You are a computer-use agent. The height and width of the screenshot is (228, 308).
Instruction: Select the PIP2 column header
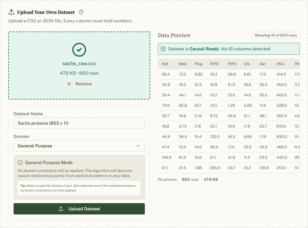214,64
